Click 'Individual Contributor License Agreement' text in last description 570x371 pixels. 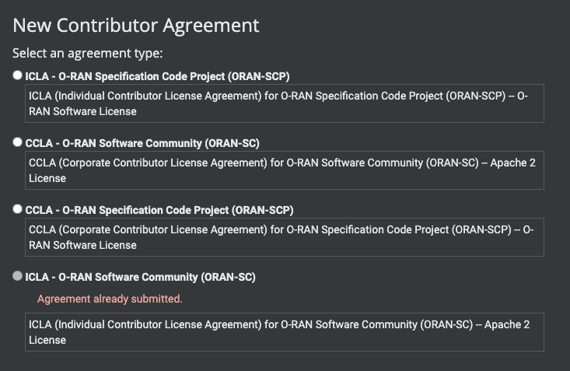[159, 324]
